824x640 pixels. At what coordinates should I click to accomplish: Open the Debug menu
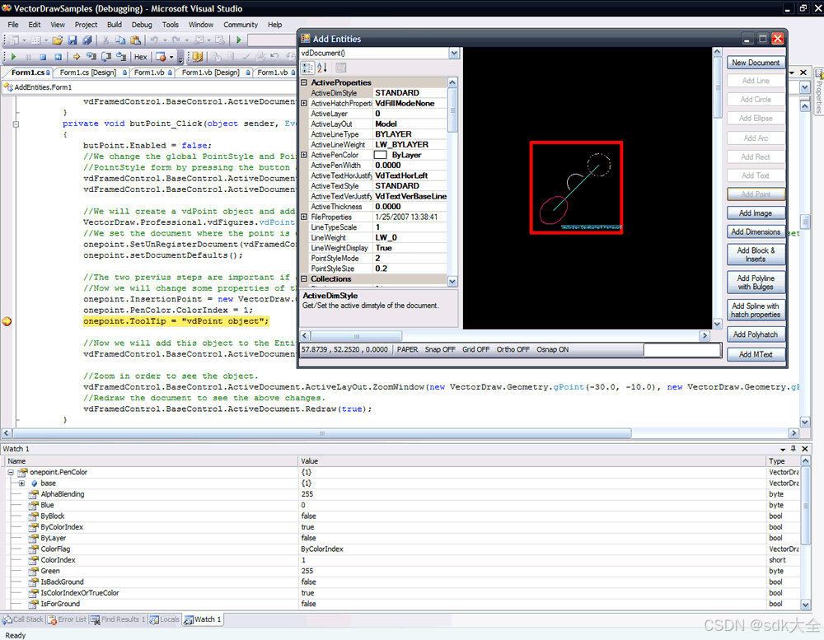pos(143,25)
